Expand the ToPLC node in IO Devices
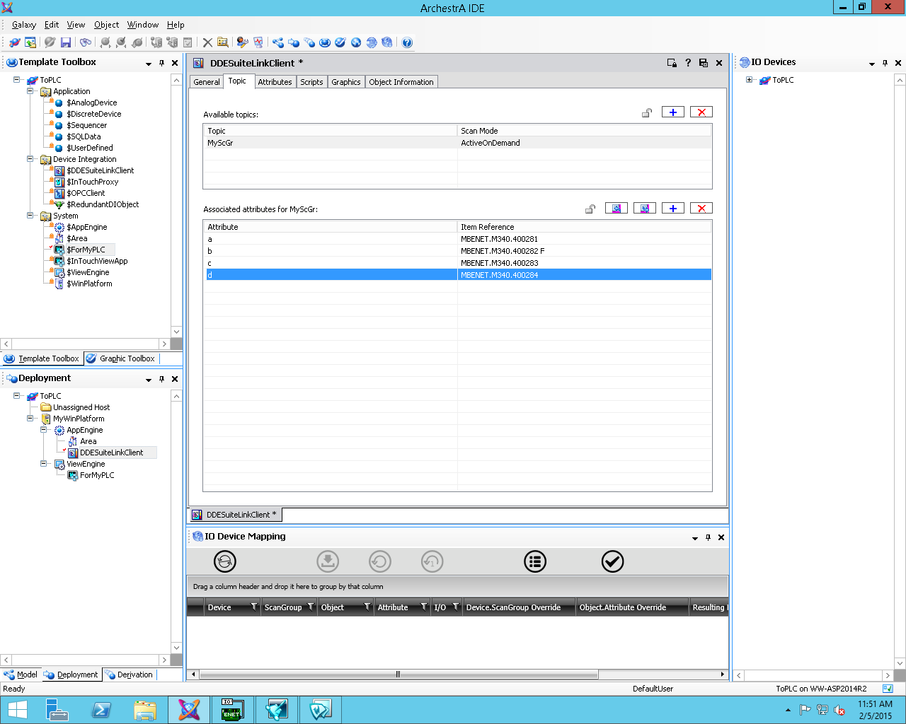 (750, 80)
